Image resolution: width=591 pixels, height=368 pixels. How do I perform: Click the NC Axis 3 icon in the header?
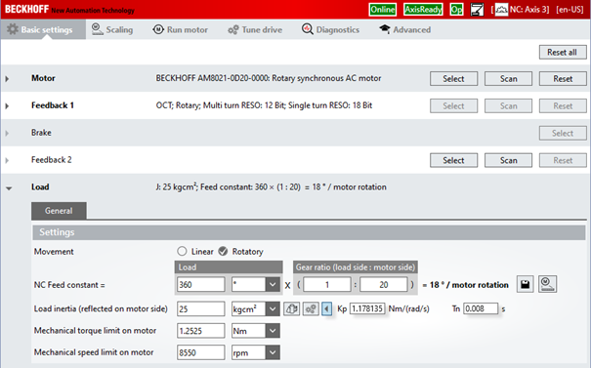coord(501,10)
